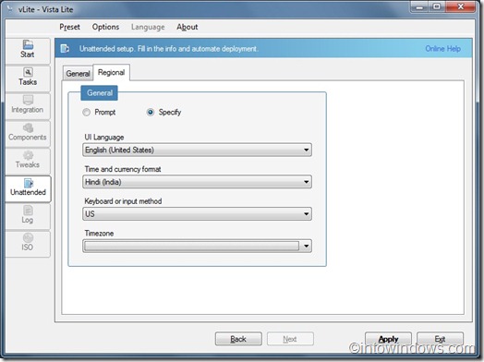
Task: Go to the ISO section
Action: (x=28, y=243)
